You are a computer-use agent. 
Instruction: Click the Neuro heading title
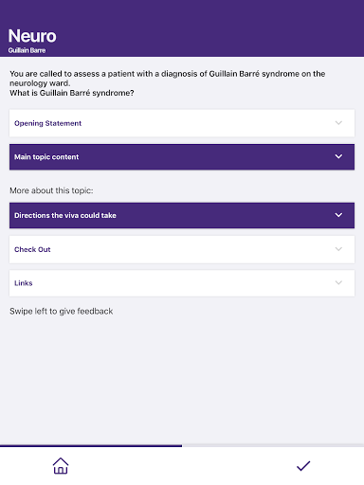pos(32,36)
